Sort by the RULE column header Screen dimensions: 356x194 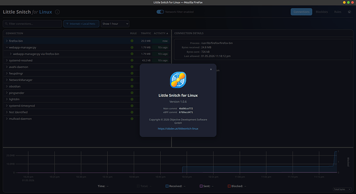pyautogui.click(x=133, y=34)
